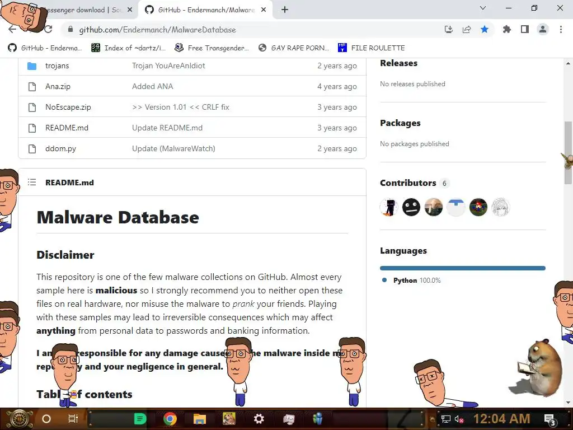Click the scrollbar down arrow
573x430 pixels.
[568, 402]
